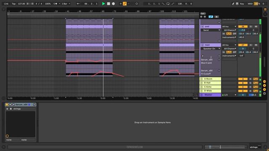Click the Master volume value -15.5
Screen dimensions: 269x151
pos(253,95)
